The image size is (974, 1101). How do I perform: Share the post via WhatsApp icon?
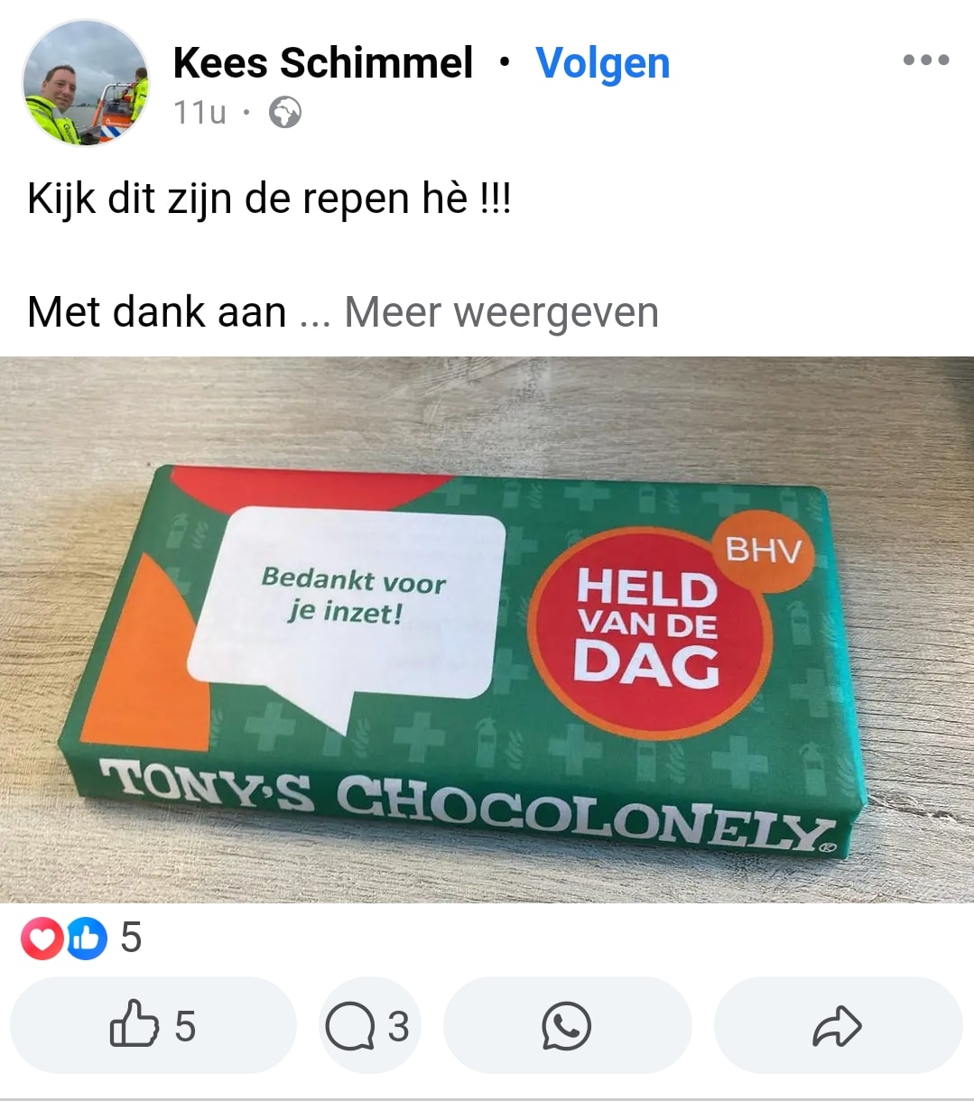pos(567,1026)
